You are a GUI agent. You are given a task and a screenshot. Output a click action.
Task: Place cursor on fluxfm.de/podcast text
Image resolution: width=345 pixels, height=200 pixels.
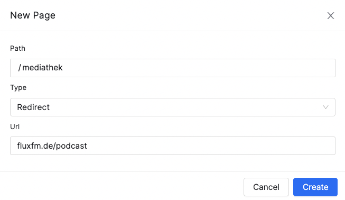[x=52, y=146]
